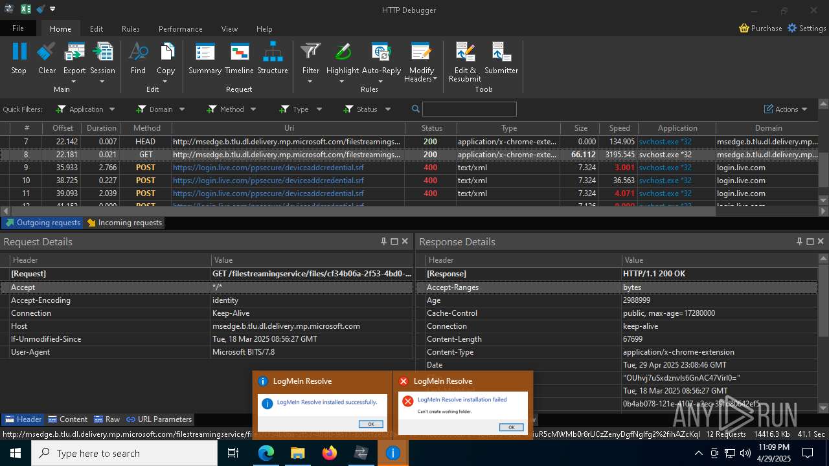Switch to the URL Parameters tab
The height and width of the screenshot is (466, 829).
[159, 419]
